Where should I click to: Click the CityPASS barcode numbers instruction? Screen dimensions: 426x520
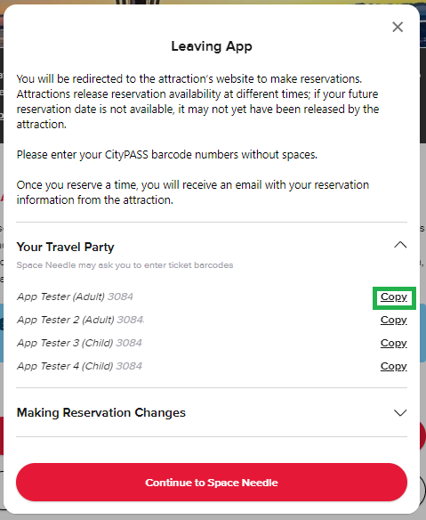point(167,155)
